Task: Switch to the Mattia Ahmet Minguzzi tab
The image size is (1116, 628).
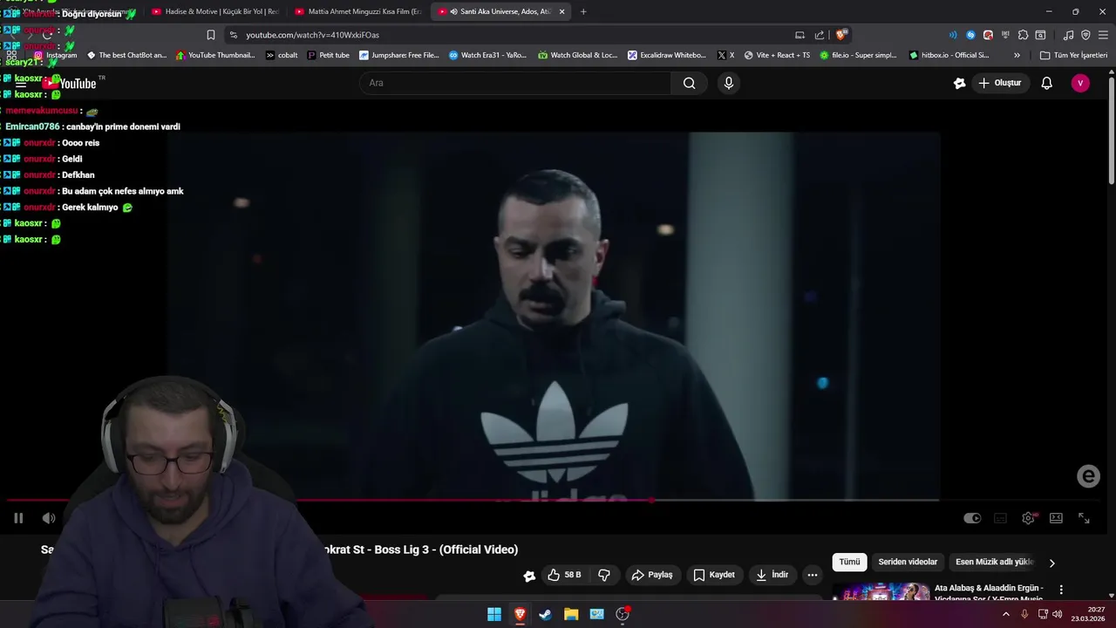Action: 357,11
